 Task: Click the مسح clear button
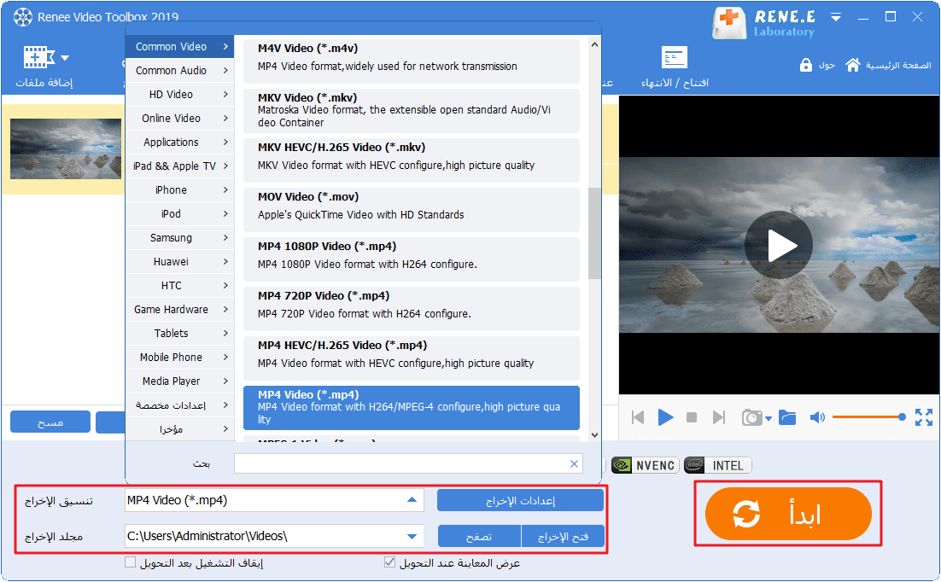coord(50,422)
